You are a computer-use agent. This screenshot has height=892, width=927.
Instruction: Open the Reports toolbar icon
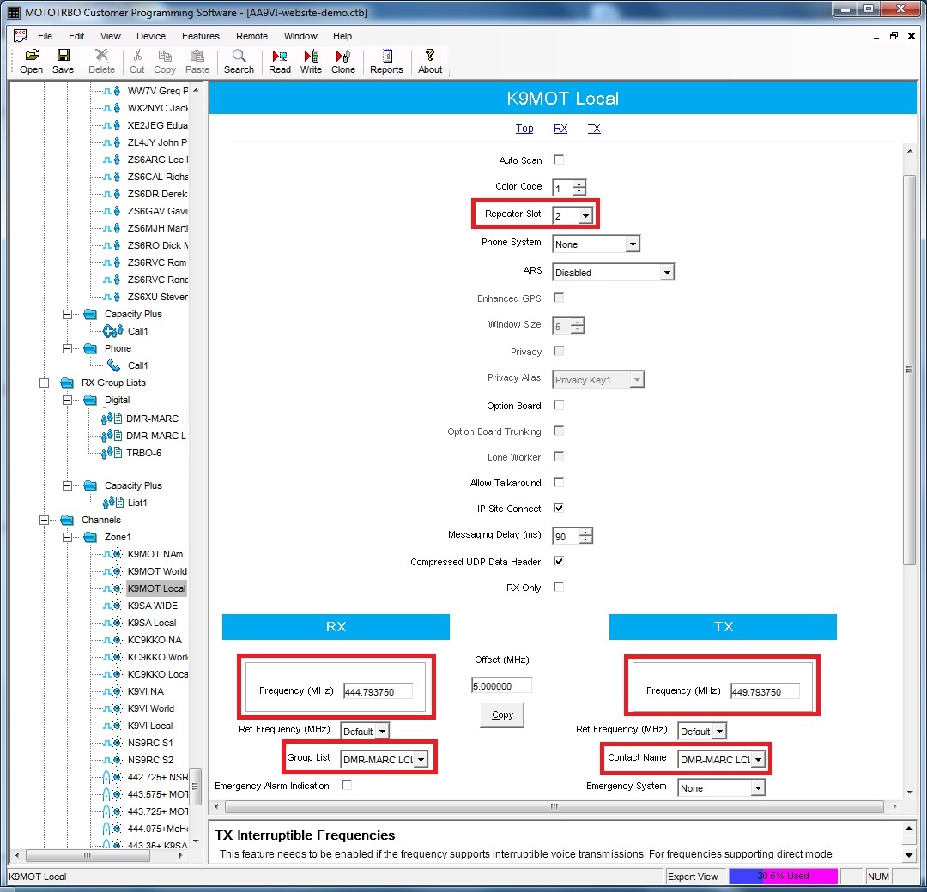pyautogui.click(x=386, y=56)
